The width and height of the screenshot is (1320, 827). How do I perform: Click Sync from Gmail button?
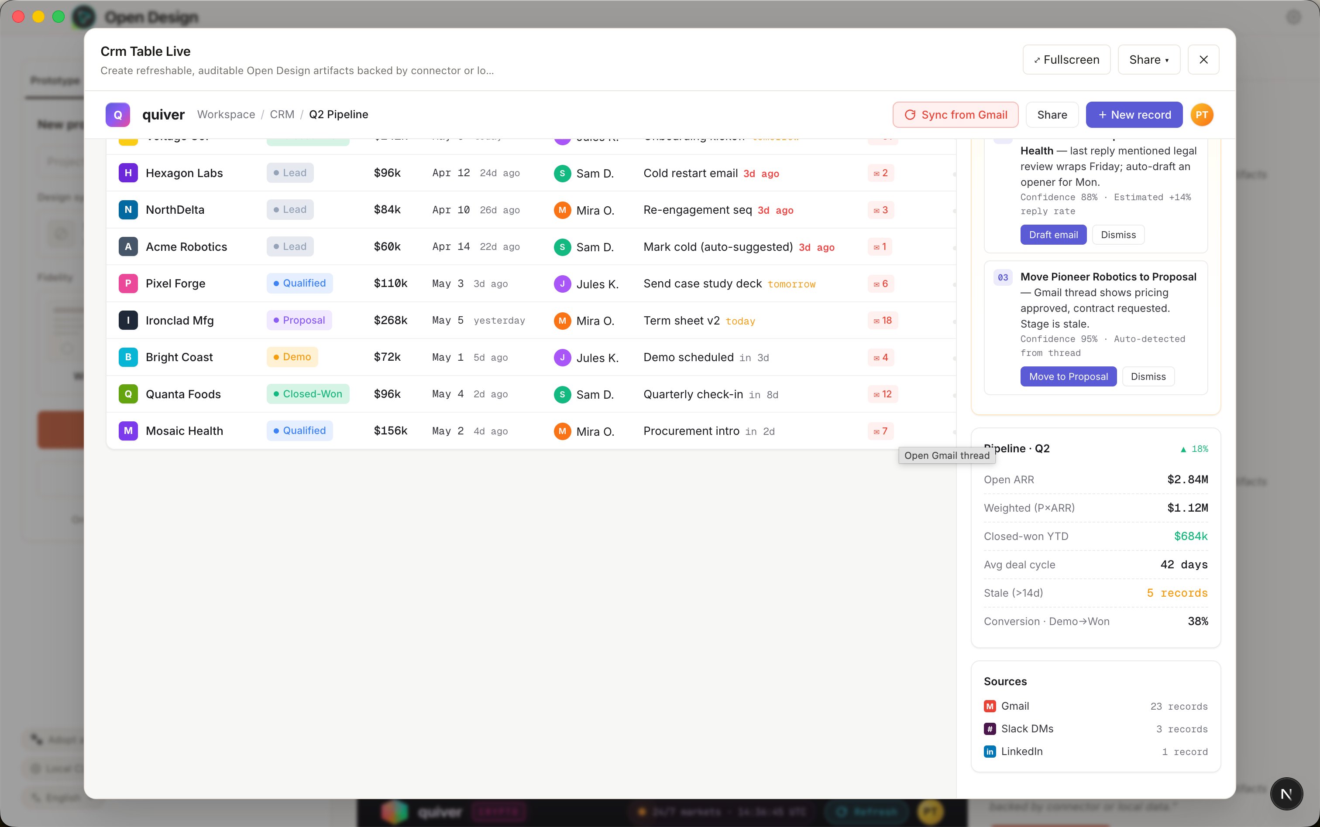click(955, 115)
